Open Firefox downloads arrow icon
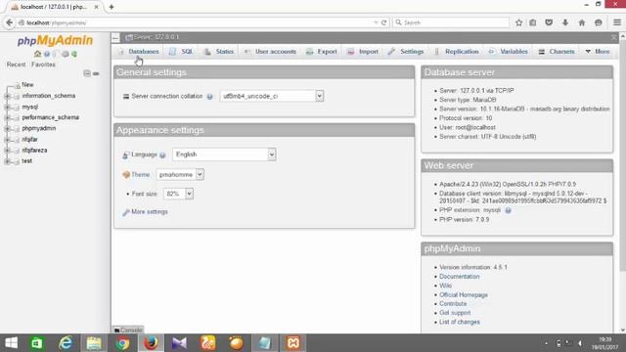Viewport: 626px width, 352px height. 565,22
